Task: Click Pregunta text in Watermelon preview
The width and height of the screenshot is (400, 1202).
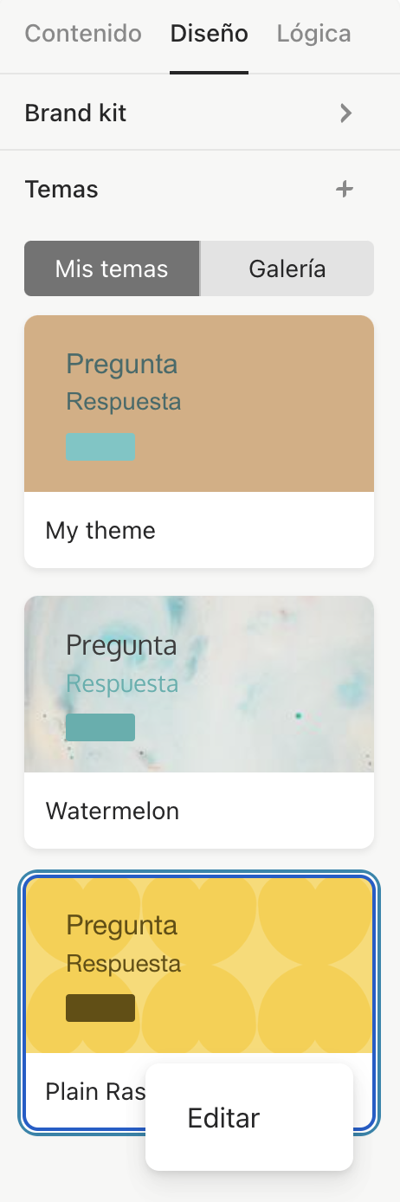Action: [121, 646]
